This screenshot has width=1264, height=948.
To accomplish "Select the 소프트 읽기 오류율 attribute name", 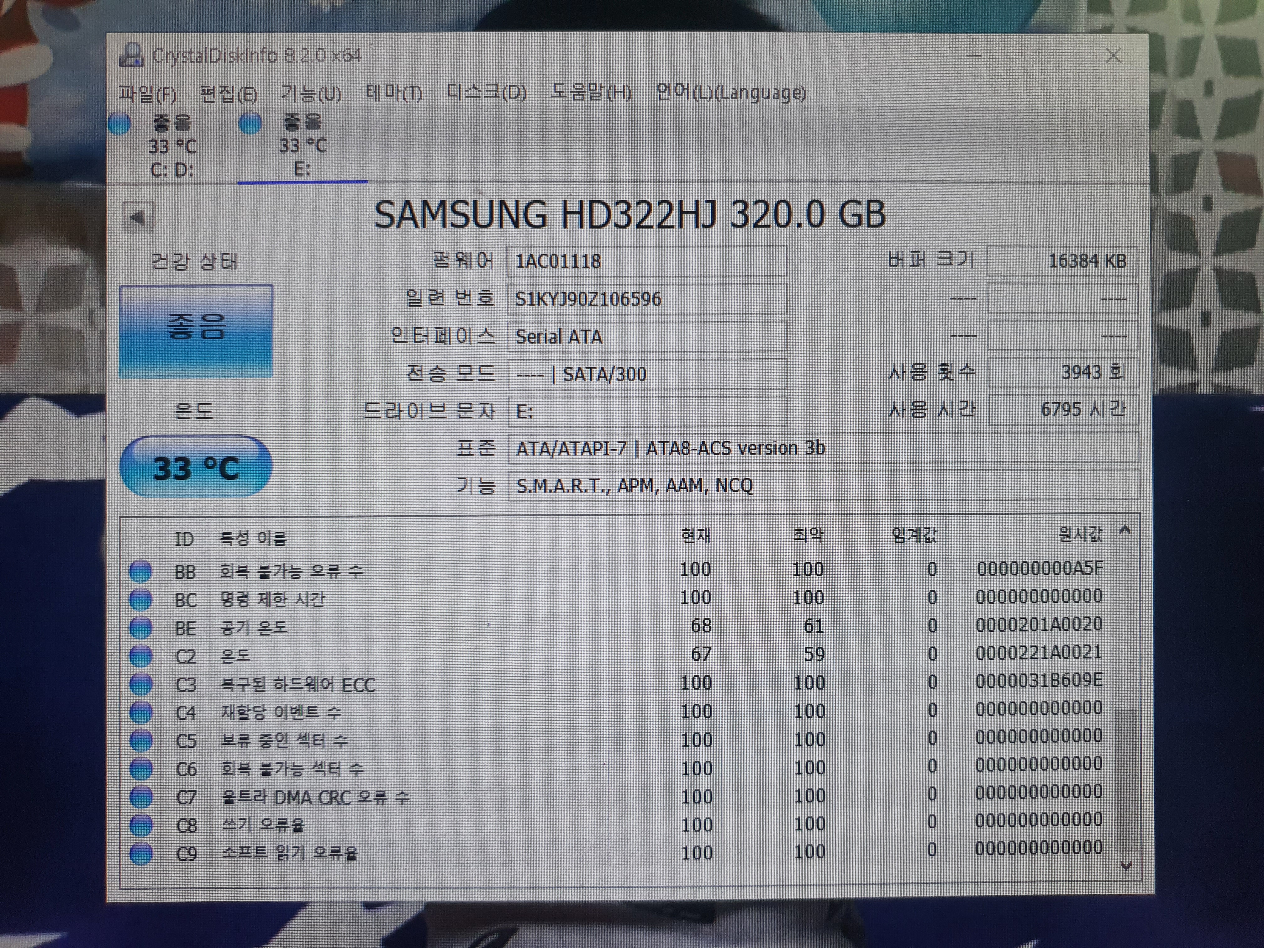I will coord(290,853).
